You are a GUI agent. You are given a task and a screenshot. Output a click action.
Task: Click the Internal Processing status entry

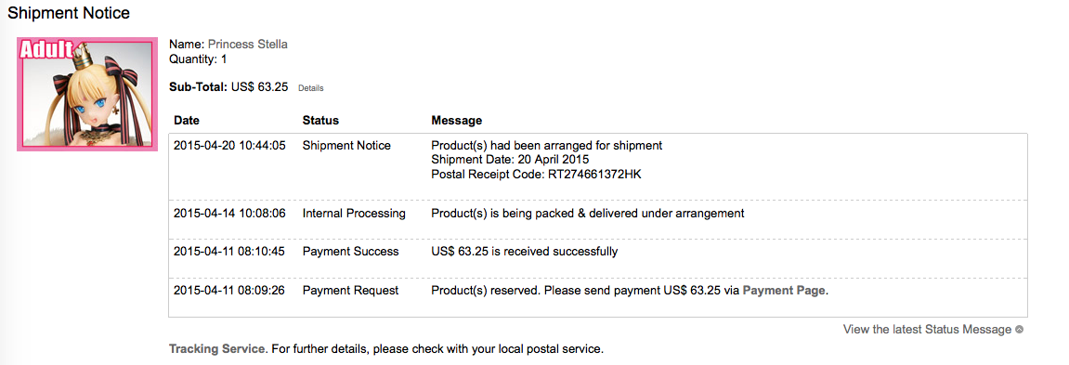coord(354,214)
